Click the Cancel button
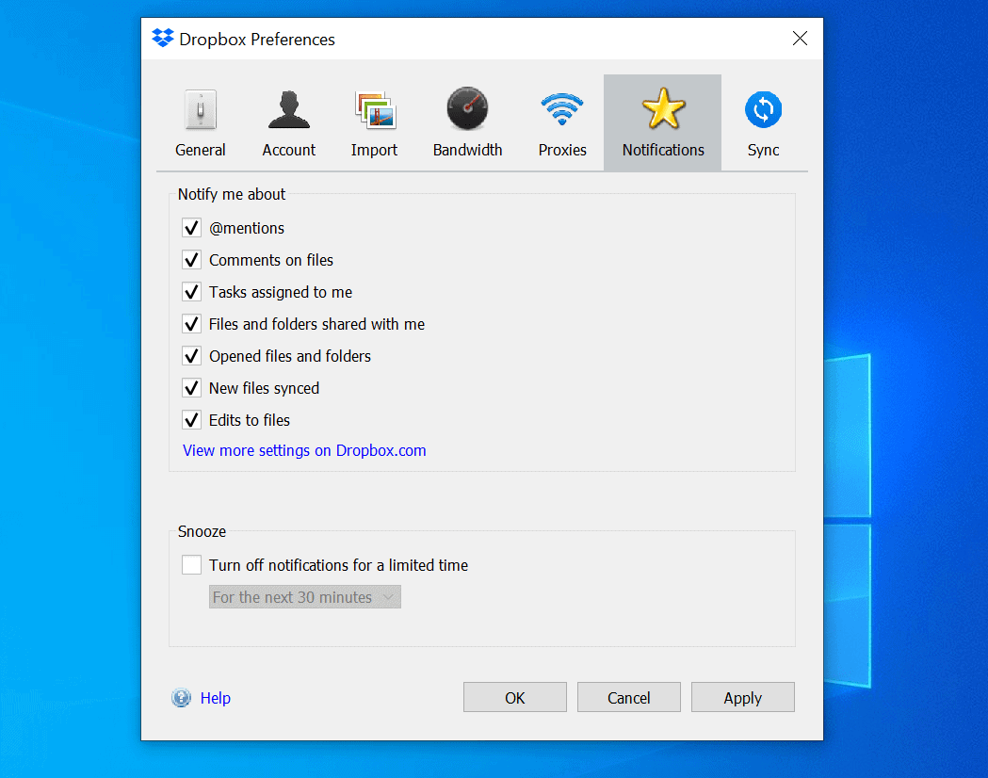The height and width of the screenshot is (778, 988). 629,697
